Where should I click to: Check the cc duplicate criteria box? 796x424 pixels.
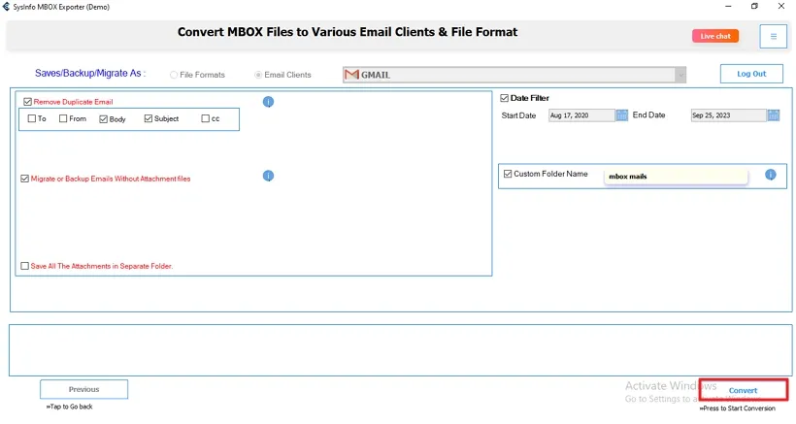(205, 118)
